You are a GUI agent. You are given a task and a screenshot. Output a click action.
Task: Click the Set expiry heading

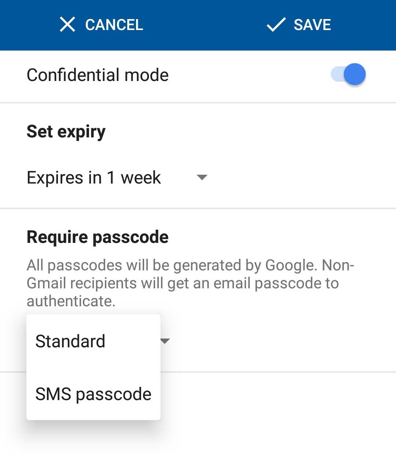click(x=66, y=132)
